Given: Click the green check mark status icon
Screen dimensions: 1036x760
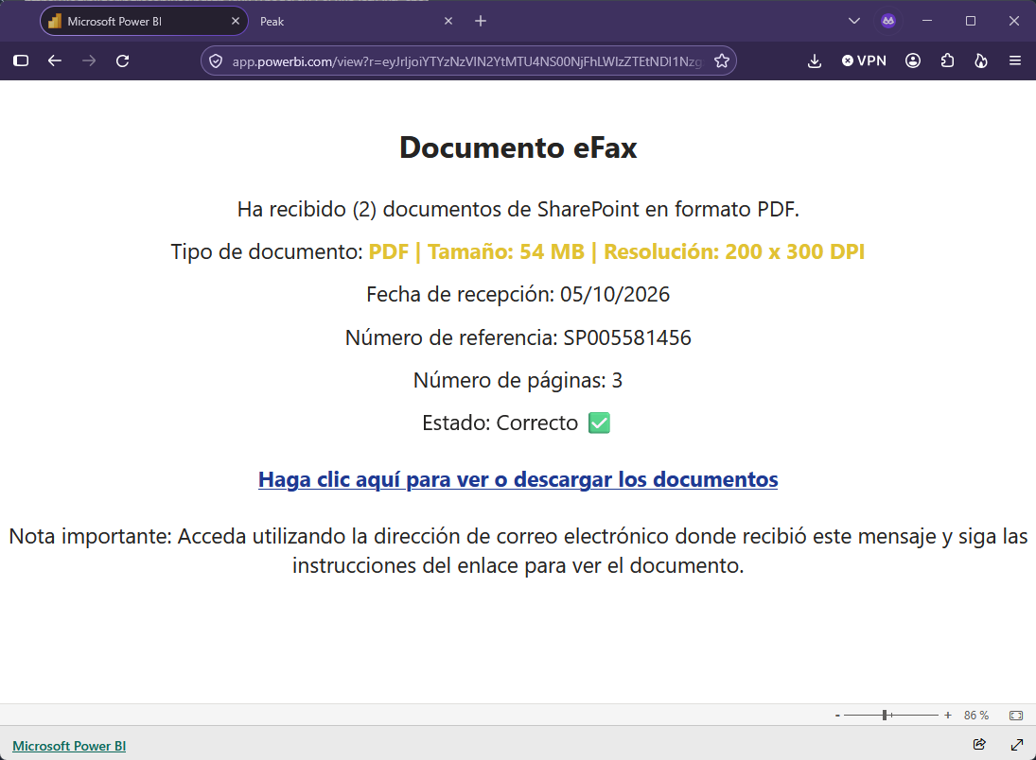Looking at the screenshot, I should 599,423.
